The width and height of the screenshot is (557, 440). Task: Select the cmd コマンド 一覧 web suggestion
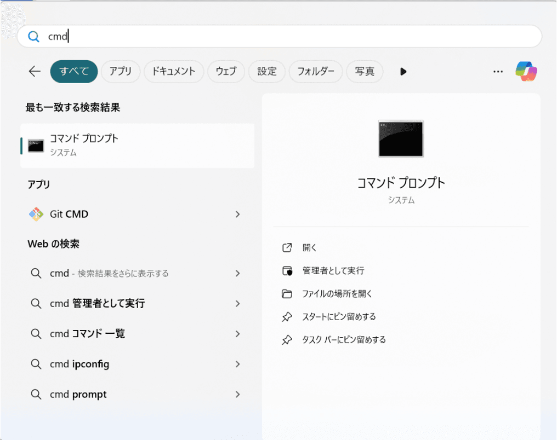tap(88, 334)
